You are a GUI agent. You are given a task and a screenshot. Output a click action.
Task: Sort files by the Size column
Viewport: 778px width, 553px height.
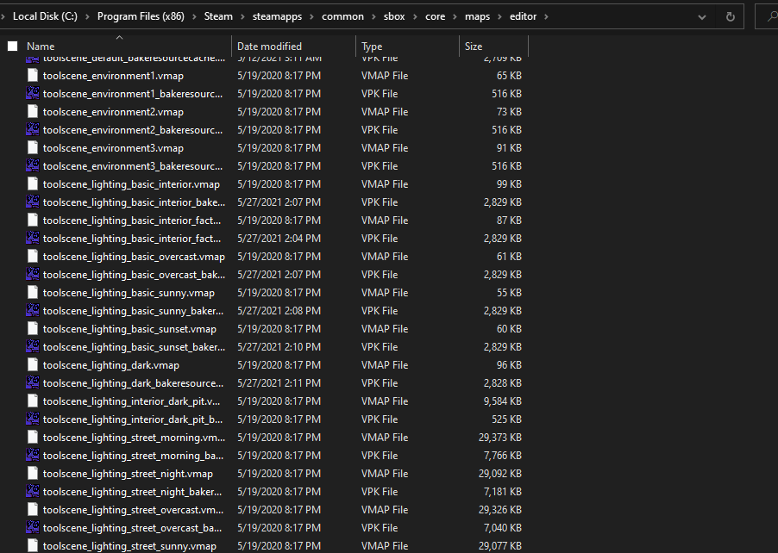473,46
